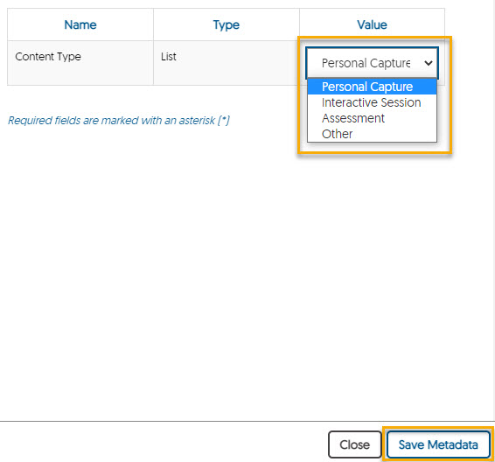Open the Content Type value combo box
495x462 pixels.
pyautogui.click(x=372, y=63)
